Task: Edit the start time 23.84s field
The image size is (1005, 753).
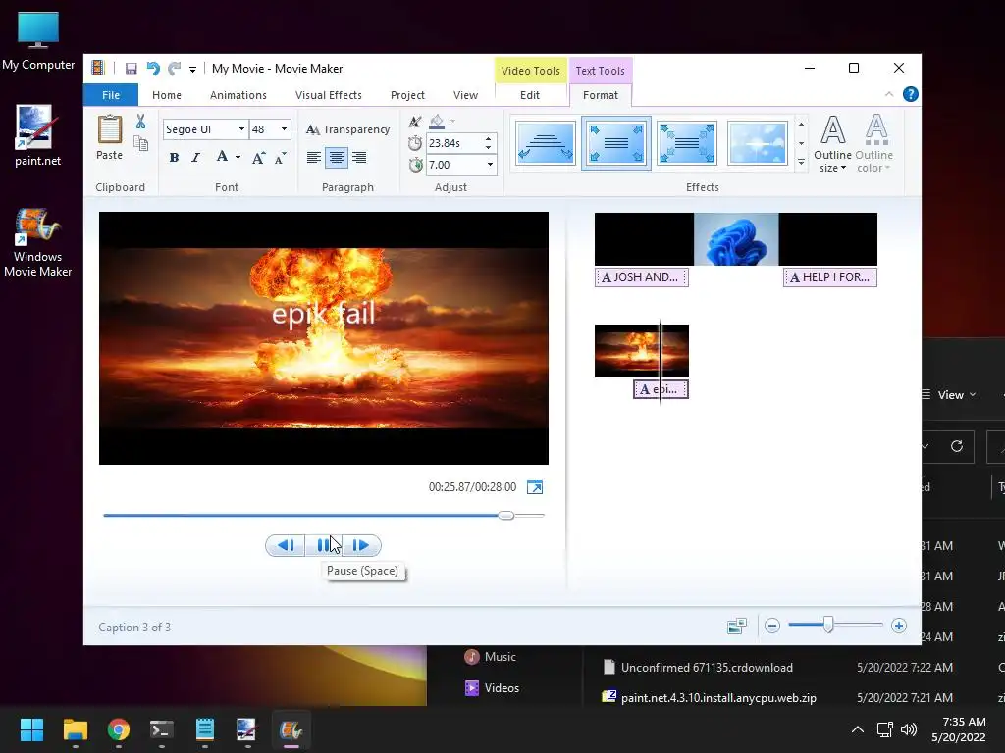Action: point(454,143)
